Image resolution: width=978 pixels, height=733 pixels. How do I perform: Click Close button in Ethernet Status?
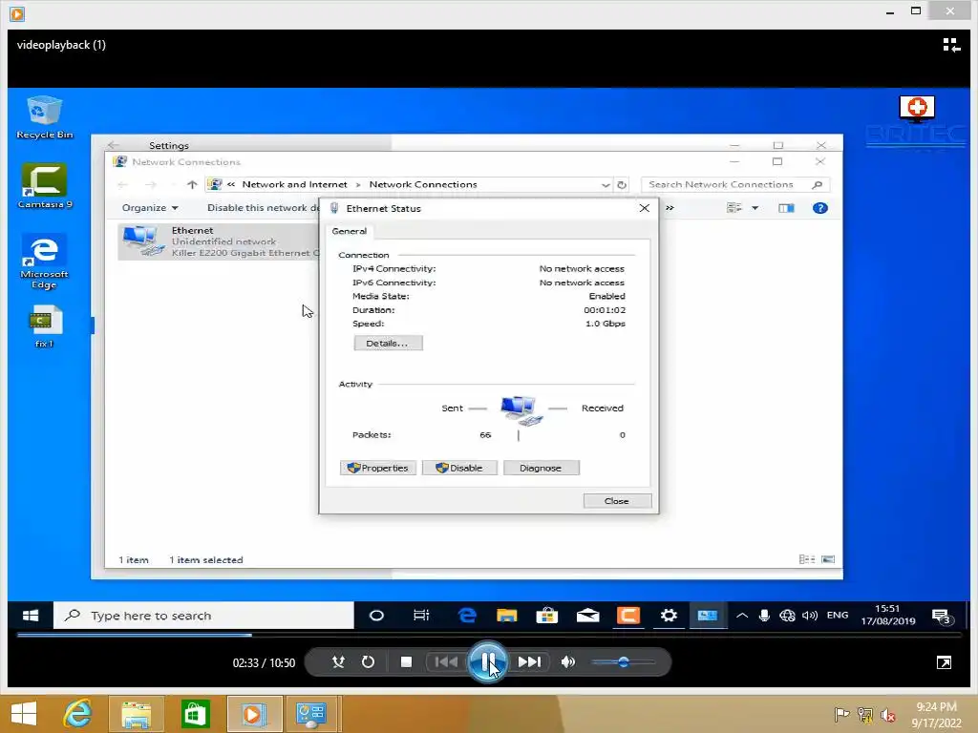[x=618, y=501]
